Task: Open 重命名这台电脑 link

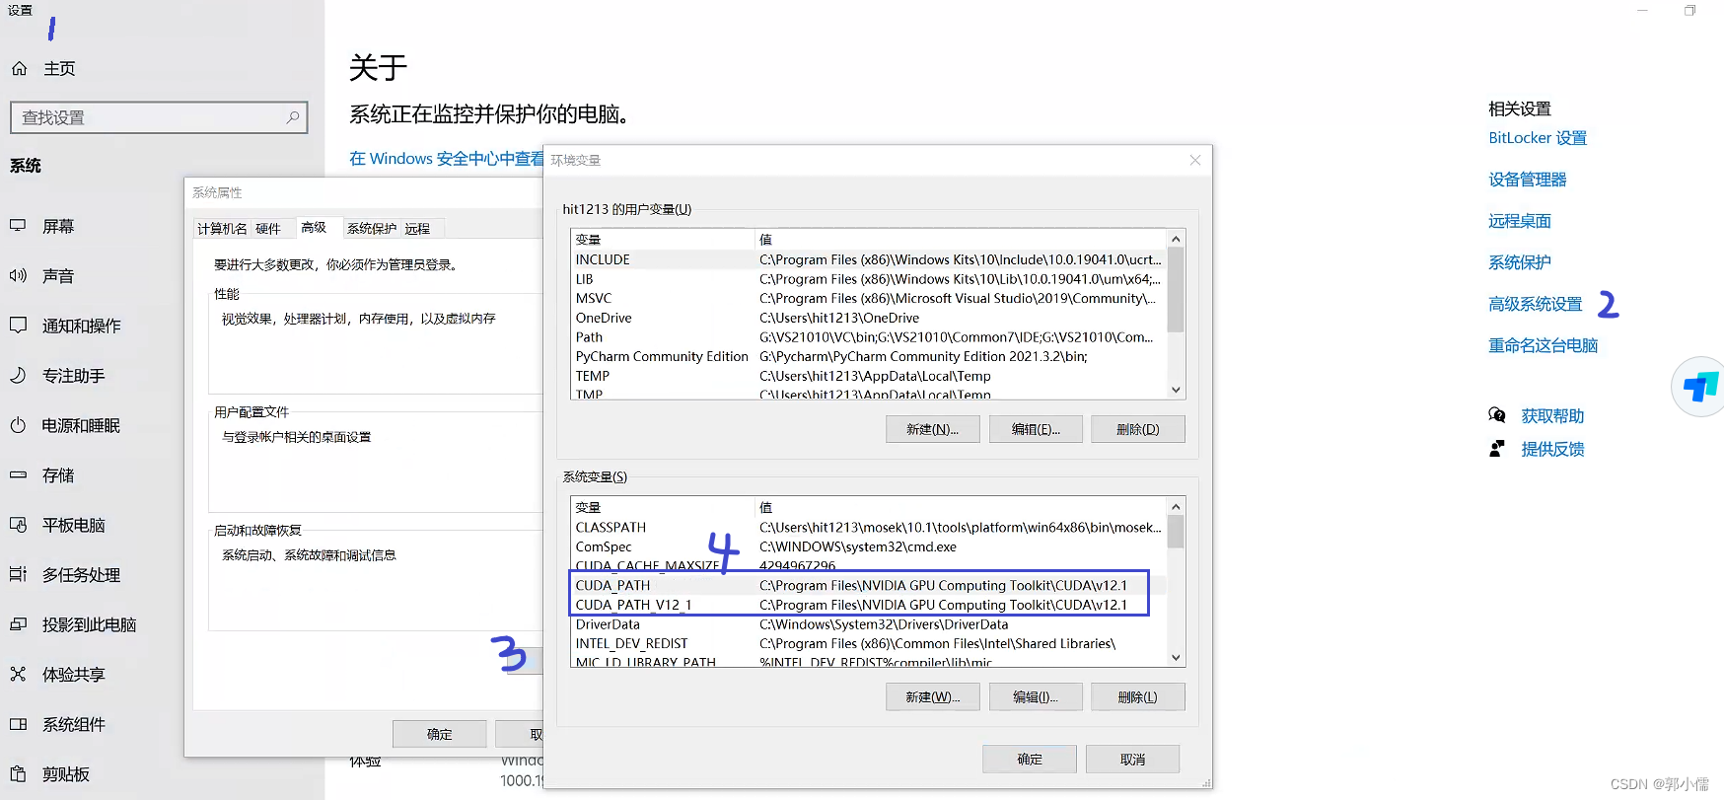Action: pyautogui.click(x=1544, y=345)
